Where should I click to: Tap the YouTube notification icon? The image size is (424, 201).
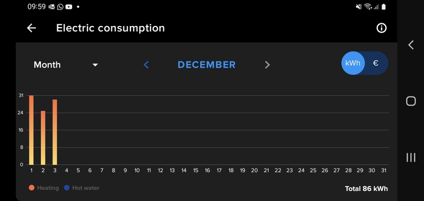click(69, 7)
